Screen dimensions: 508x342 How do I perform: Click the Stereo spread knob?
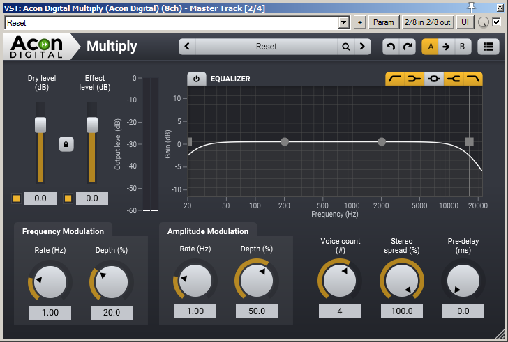(x=402, y=281)
